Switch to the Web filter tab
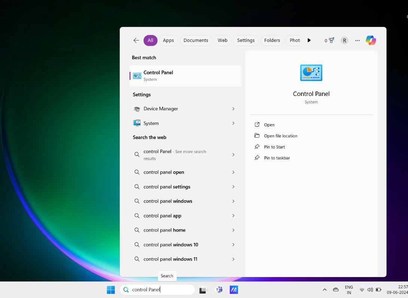 tap(222, 40)
